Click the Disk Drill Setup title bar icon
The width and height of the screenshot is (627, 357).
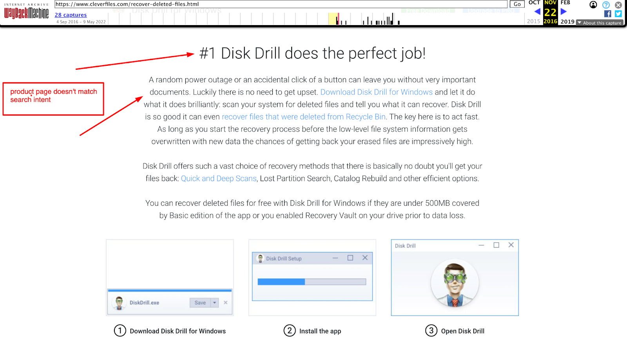click(x=260, y=259)
